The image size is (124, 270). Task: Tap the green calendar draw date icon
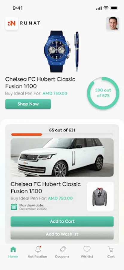[14, 207]
